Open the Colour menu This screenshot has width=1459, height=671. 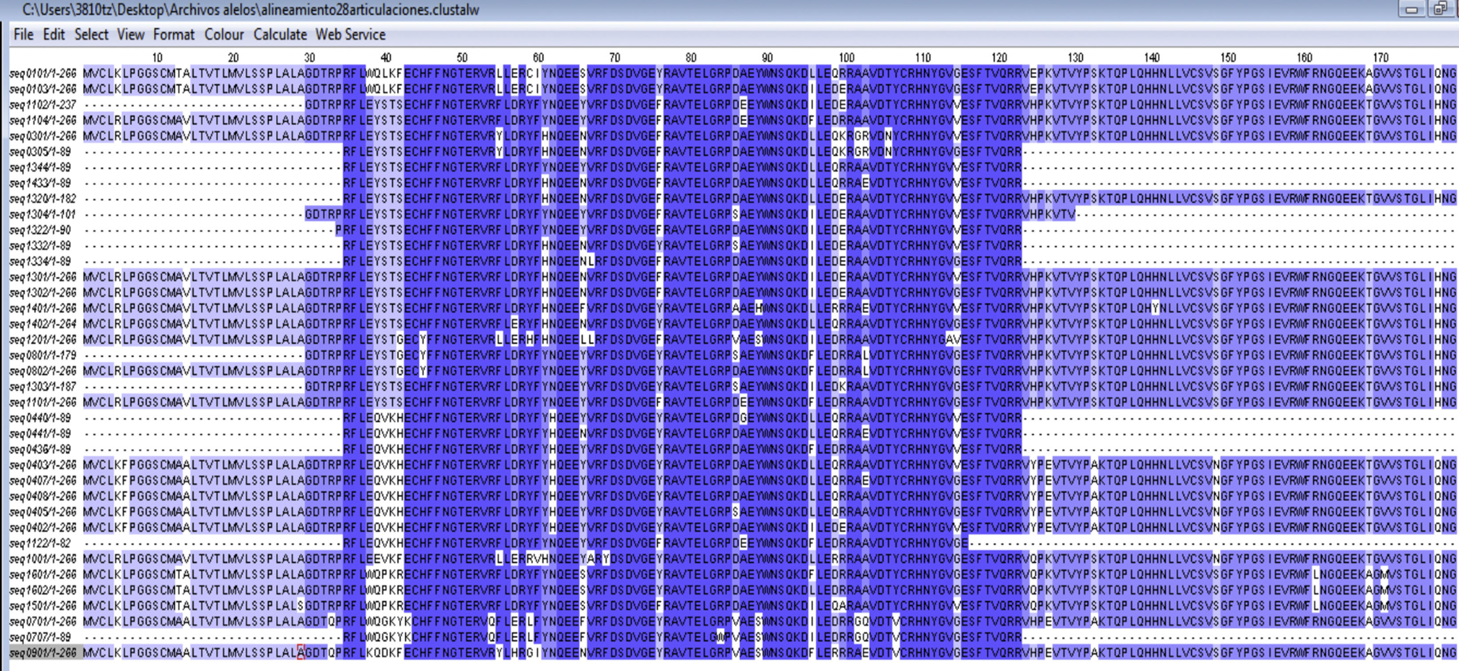point(224,35)
